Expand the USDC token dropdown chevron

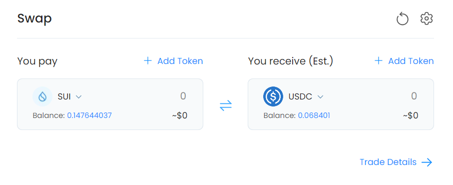point(320,97)
